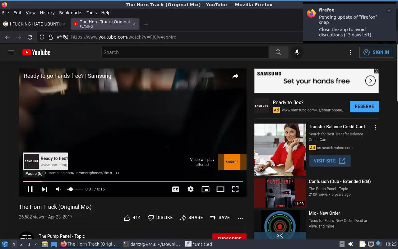Open the SHARE dialog below the video

click(x=191, y=218)
